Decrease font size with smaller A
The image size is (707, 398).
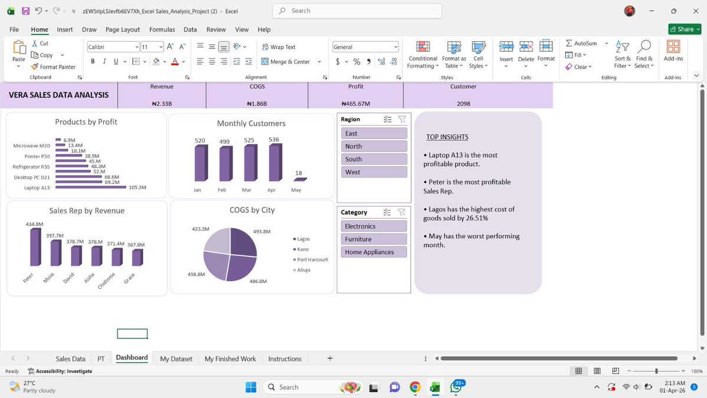[181, 47]
